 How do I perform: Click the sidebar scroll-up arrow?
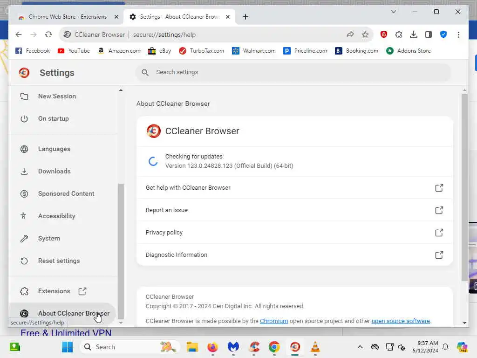pos(121,90)
